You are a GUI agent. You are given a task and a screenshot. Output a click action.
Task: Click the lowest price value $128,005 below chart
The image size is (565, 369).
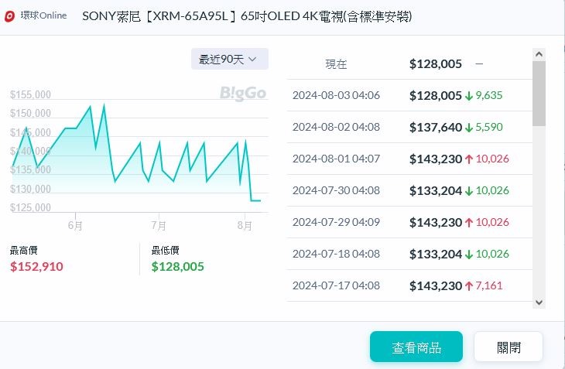(178, 266)
